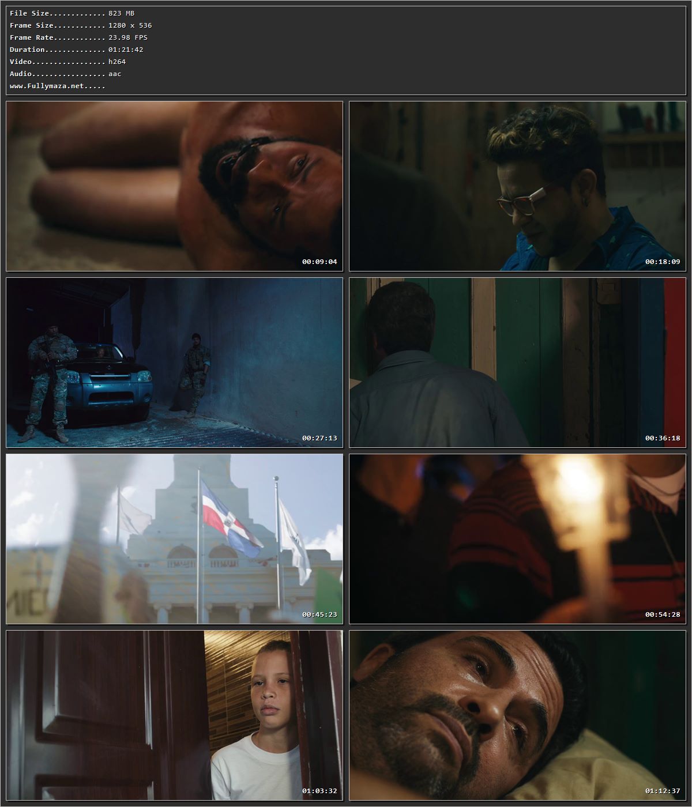Screen dimensions: 692x807
Task: Select the thumbnail timestamped 00:09:04
Action: [x=174, y=186]
